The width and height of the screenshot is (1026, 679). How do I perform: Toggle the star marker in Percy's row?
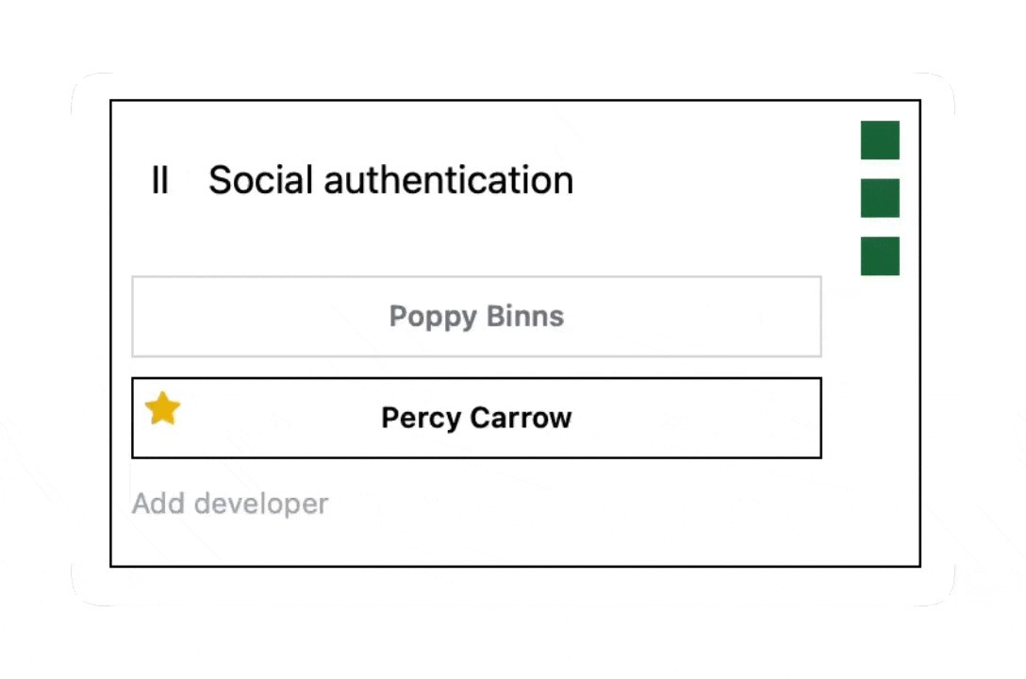pos(162,409)
